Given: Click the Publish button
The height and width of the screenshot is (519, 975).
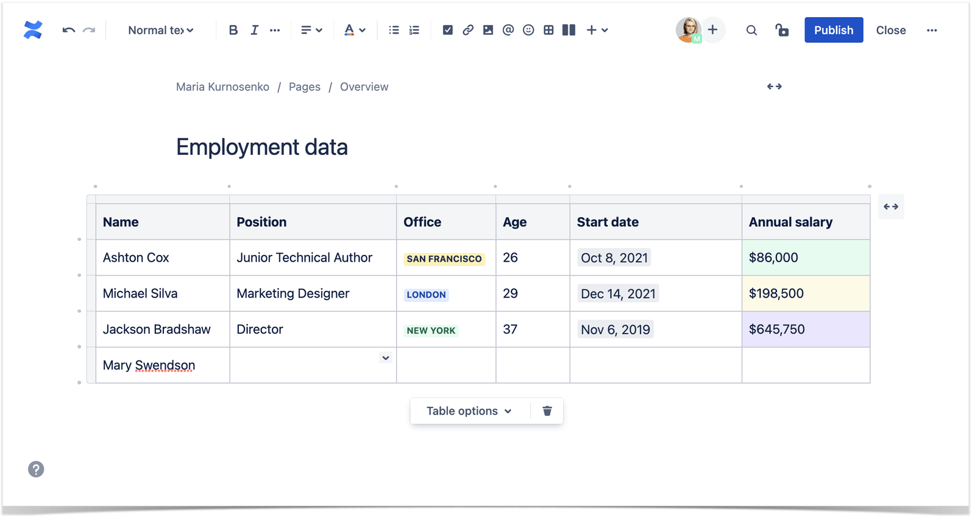Looking at the screenshot, I should pyautogui.click(x=833, y=30).
